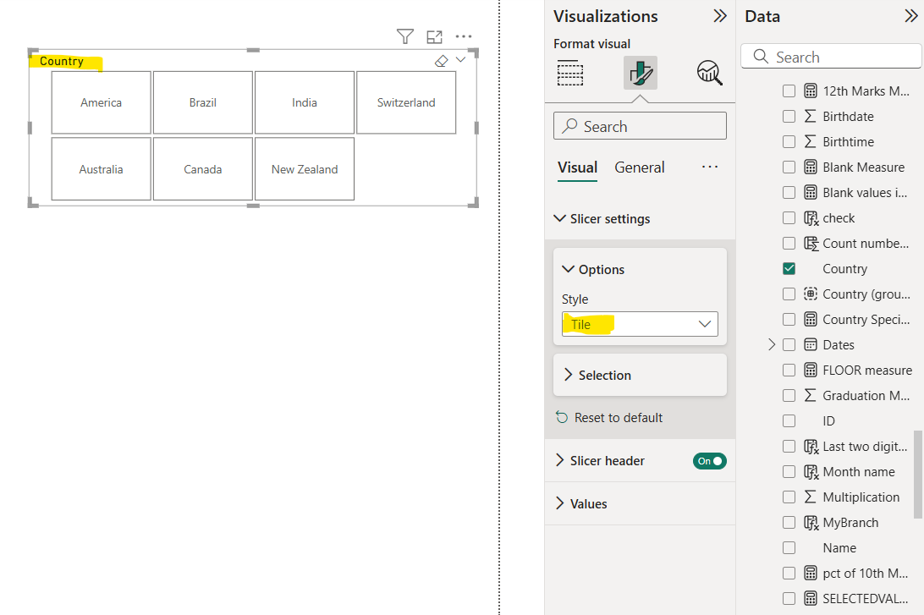Open the Style dropdown showing Tile
Viewport: 924px width, 615px height.
(640, 324)
